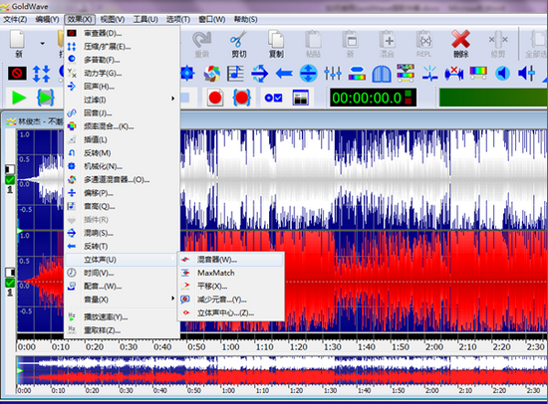Click the control window display icon
Viewport: 548px width, 404px height.
click(x=300, y=98)
